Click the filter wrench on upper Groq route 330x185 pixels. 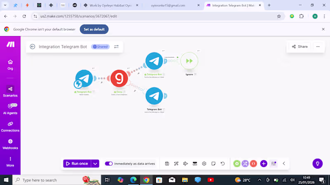pyautogui.click(x=139, y=74)
